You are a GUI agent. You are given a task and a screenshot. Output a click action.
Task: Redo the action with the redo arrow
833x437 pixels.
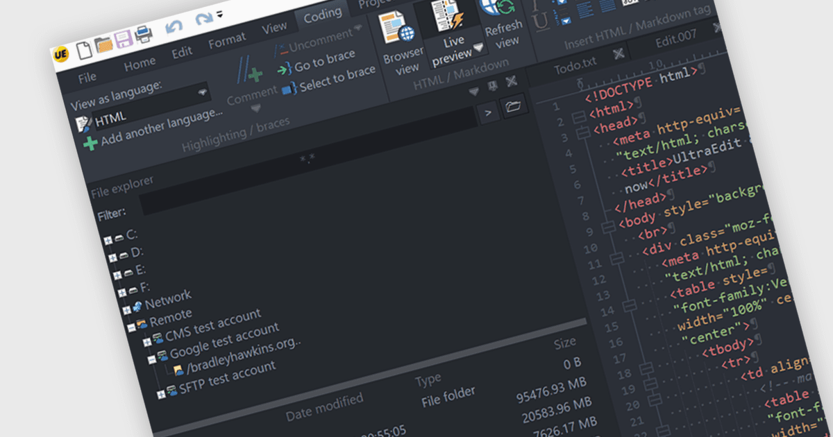click(x=204, y=20)
